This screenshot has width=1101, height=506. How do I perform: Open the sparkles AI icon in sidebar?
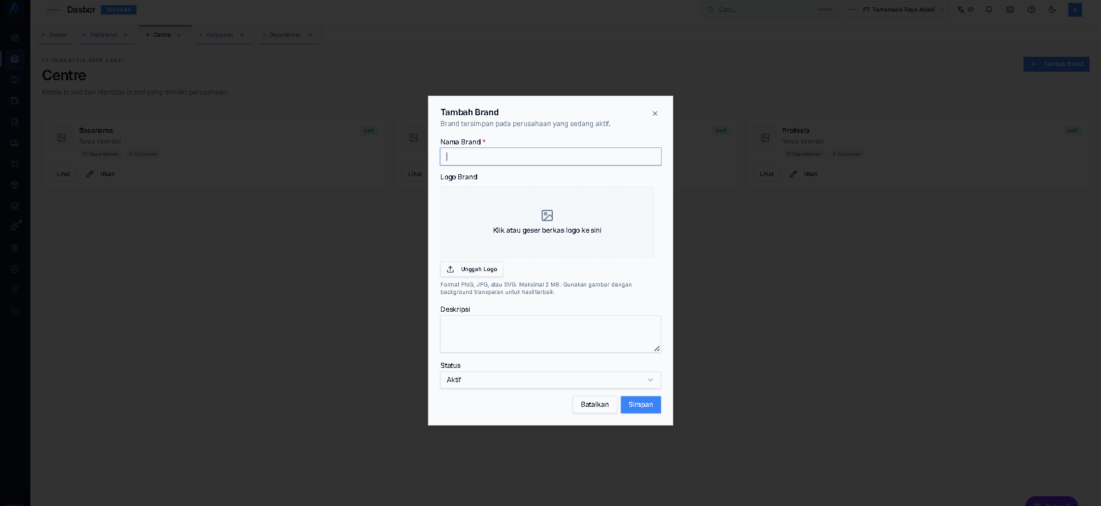pyautogui.click(x=15, y=227)
